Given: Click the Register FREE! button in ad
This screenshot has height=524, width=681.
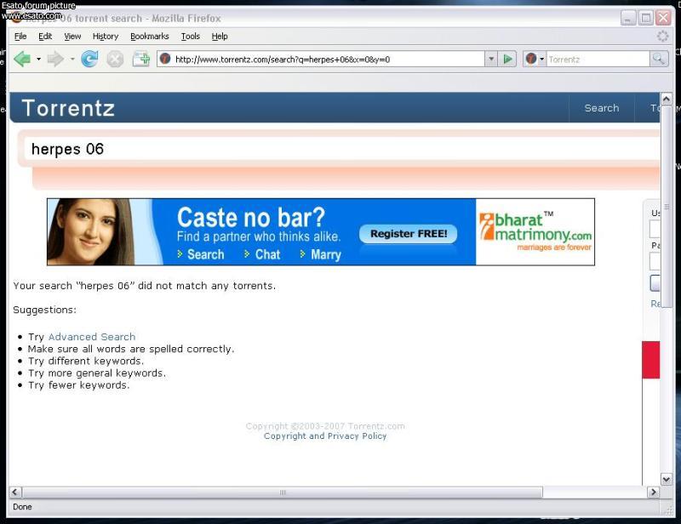Looking at the screenshot, I should (x=409, y=234).
